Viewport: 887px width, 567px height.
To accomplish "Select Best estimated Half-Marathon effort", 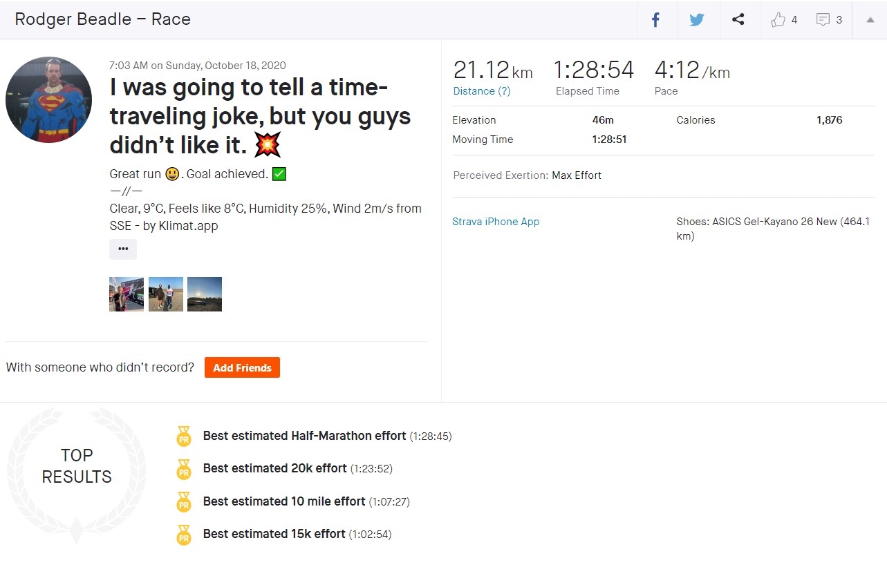I will point(304,436).
